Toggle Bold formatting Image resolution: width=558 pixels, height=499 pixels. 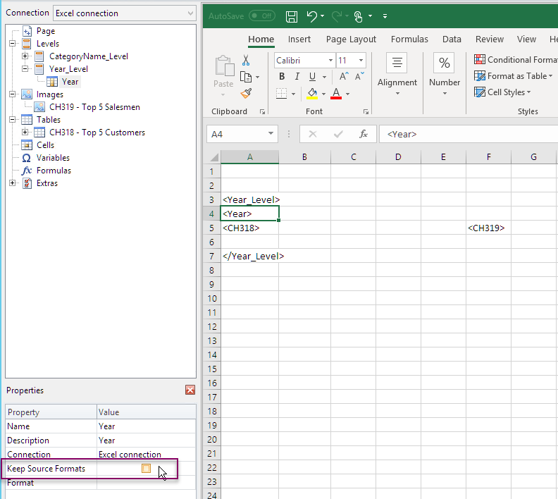click(x=282, y=77)
